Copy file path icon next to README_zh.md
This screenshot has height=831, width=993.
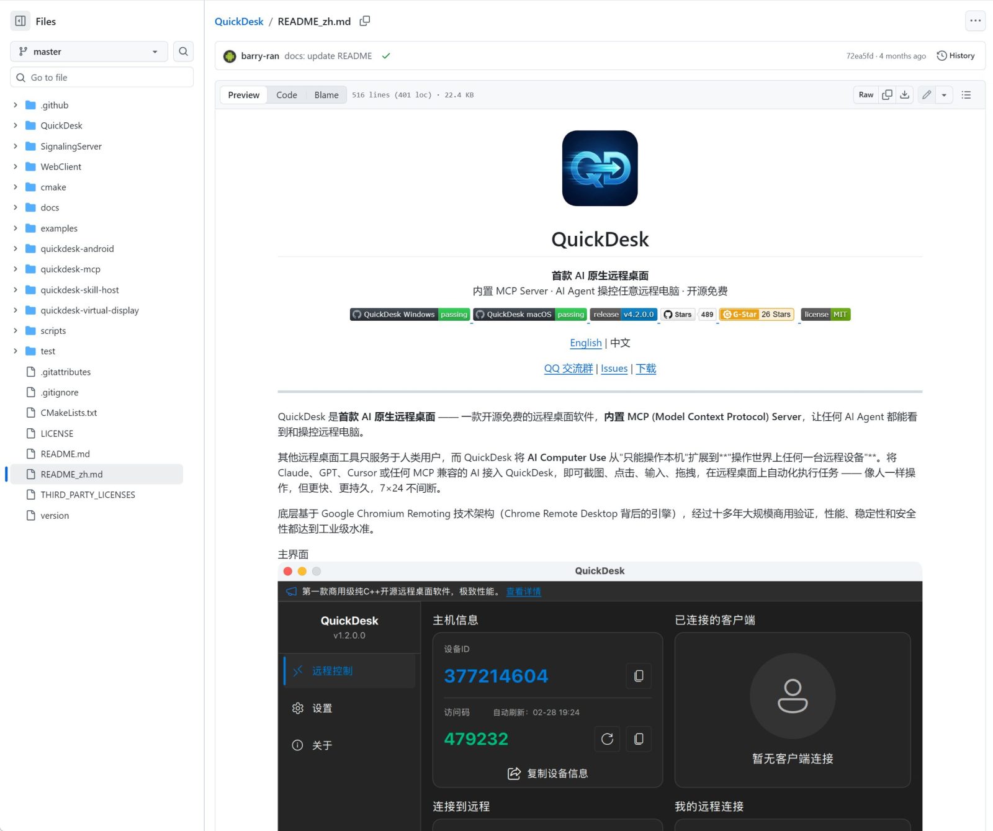[365, 21]
